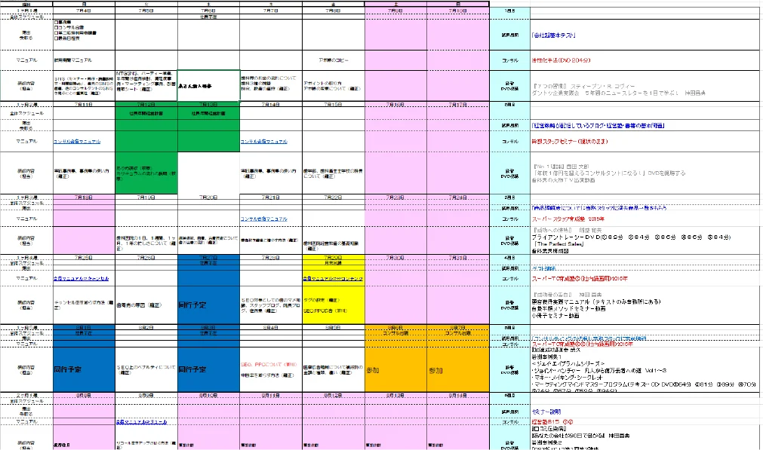Open the コンサル合宿マニュアル link under 7月11日

tap(77, 142)
